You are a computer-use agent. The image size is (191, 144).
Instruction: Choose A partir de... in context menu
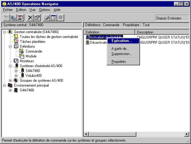tap(123, 49)
